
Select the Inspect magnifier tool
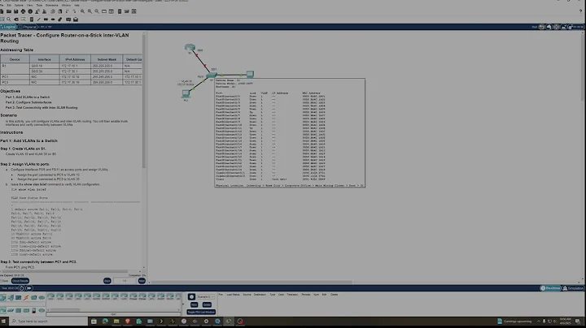pyautogui.click(x=9, y=19)
